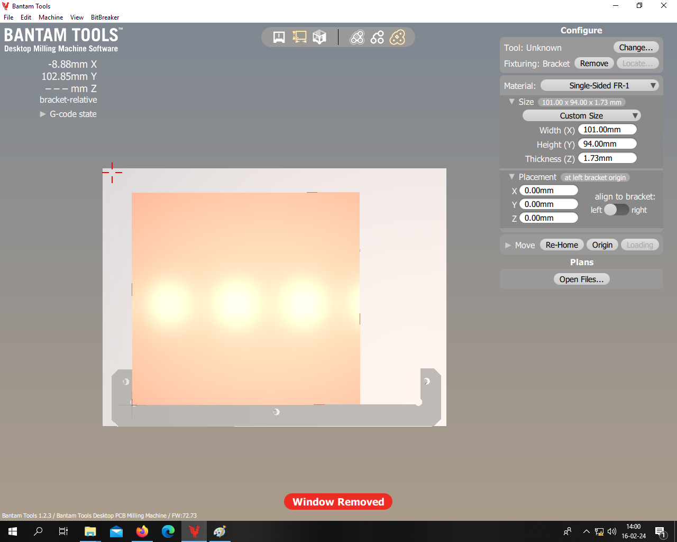This screenshot has width=677, height=542.
Task: Click the Origin button
Action: [602, 245]
